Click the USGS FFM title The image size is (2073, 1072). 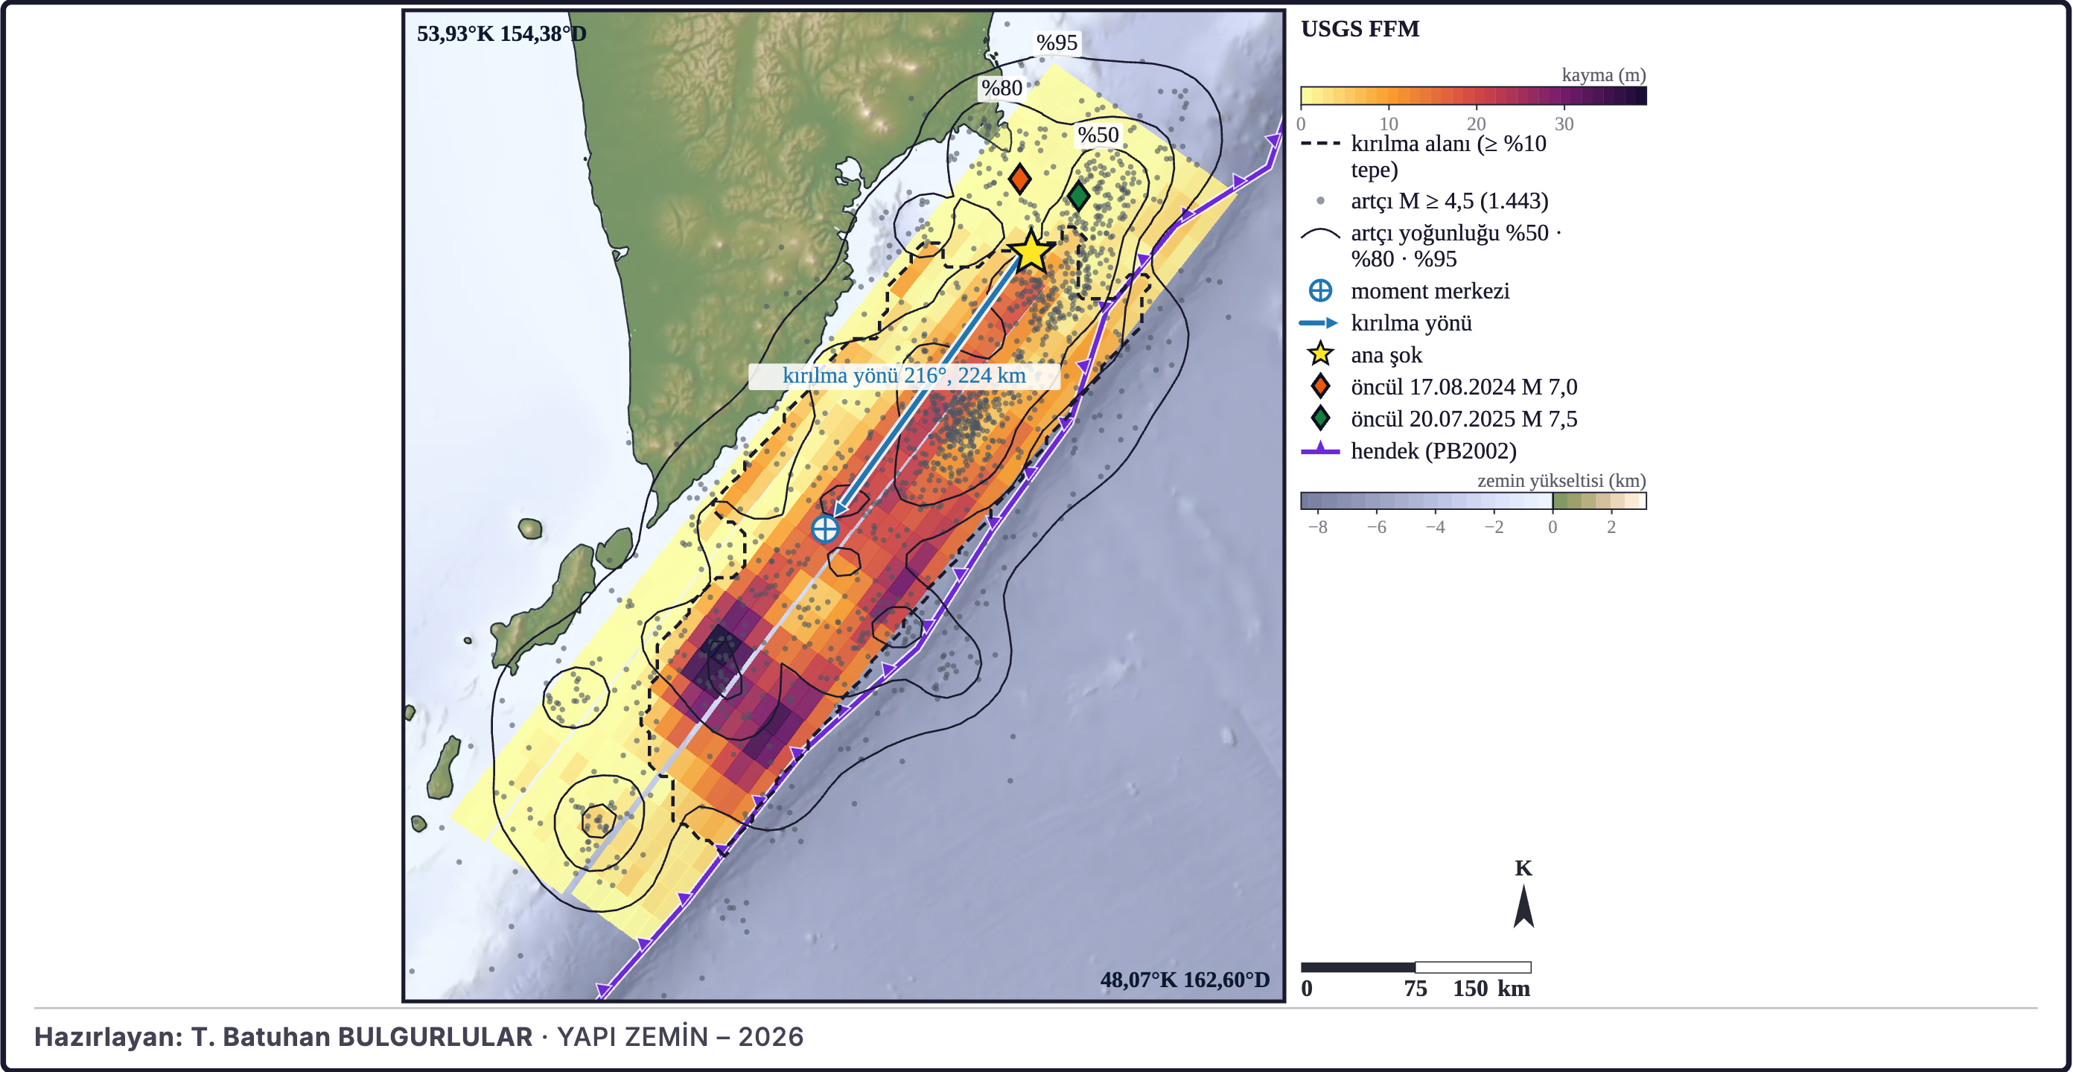tap(1360, 29)
